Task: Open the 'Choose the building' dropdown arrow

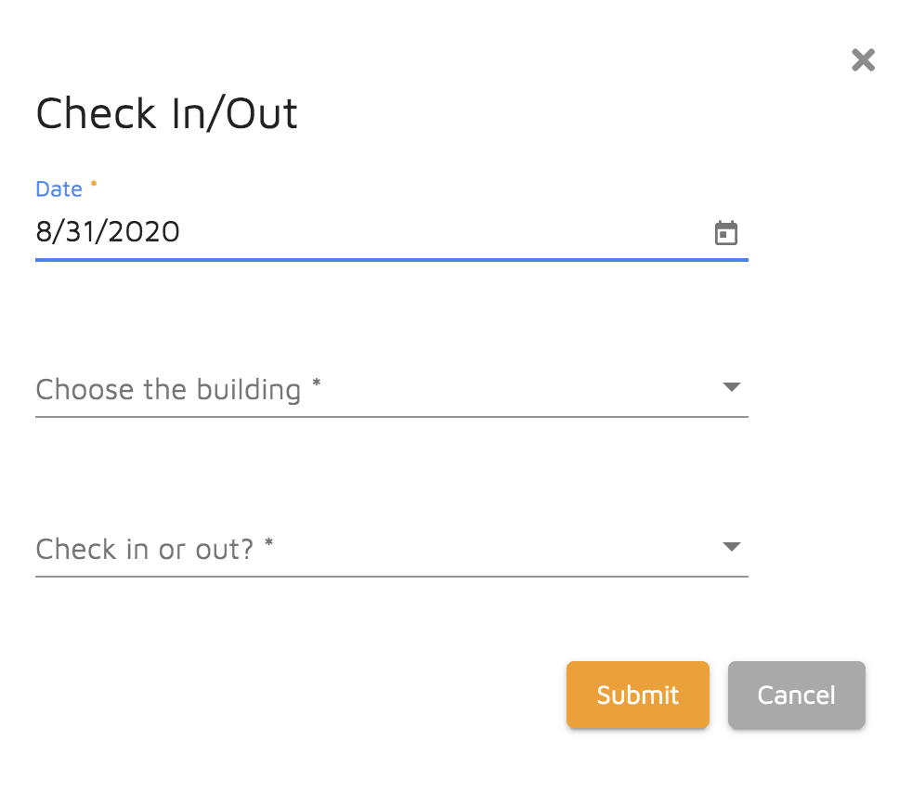Action: coord(730,385)
